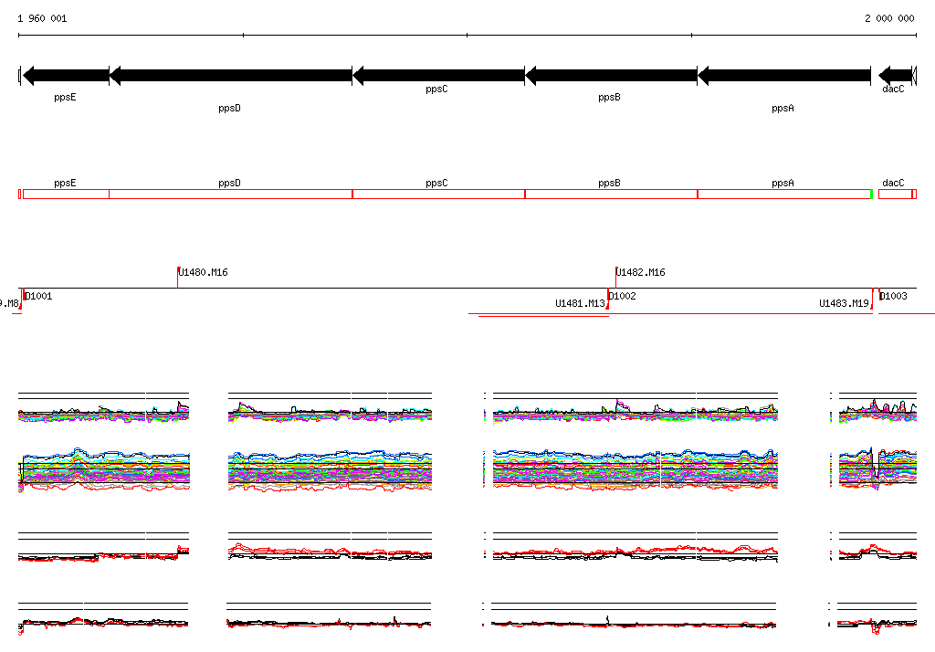The width and height of the screenshot is (935, 652).
Task: Click the red dacC annotation box
Action: tap(895, 194)
